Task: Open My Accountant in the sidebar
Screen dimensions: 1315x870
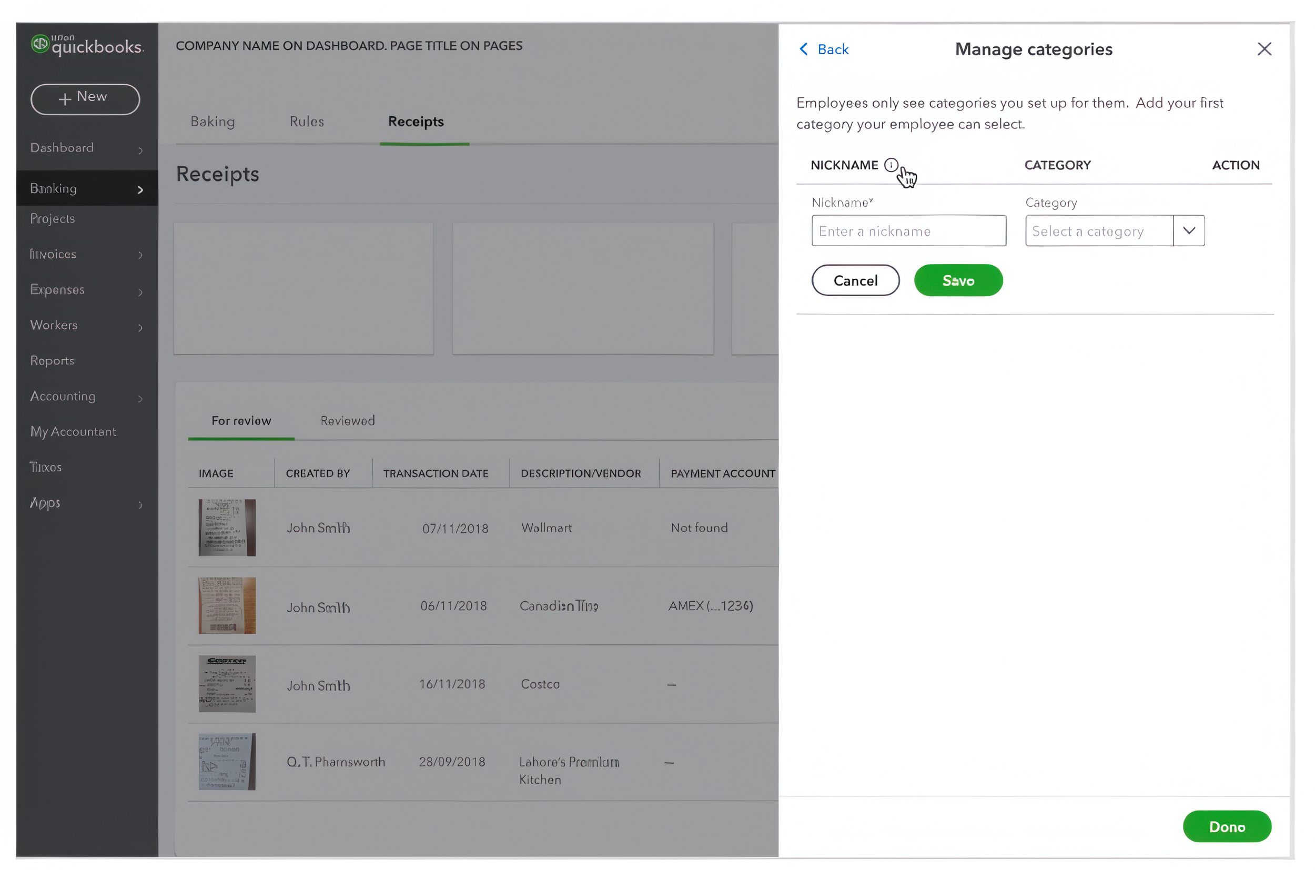Action: click(x=73, y=432)
